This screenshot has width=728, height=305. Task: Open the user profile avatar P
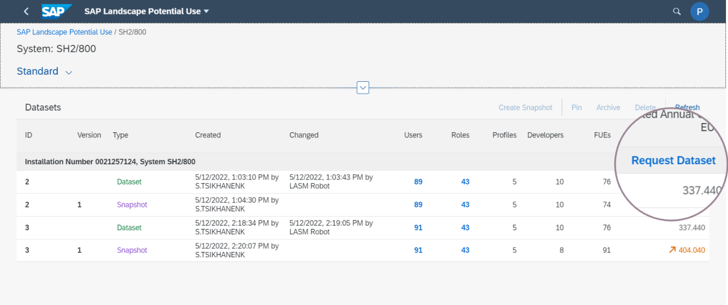700,11
